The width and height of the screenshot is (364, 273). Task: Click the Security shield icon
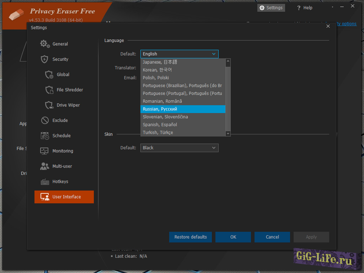[44, 59]
